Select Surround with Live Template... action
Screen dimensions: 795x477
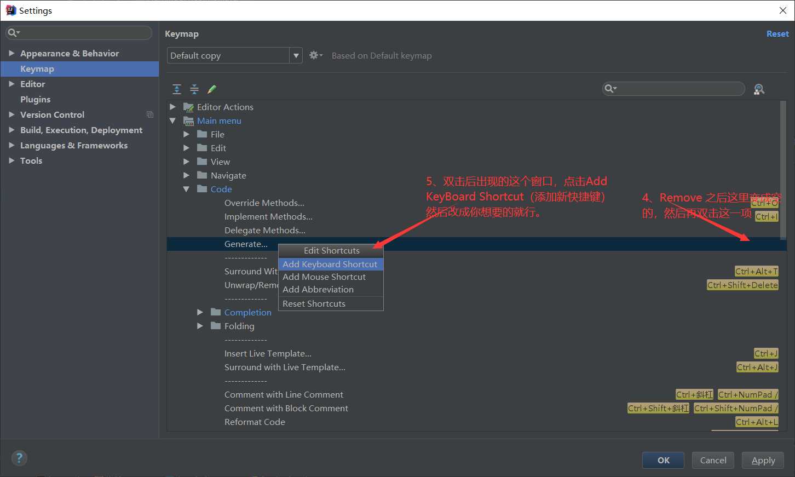pos(285,367)
